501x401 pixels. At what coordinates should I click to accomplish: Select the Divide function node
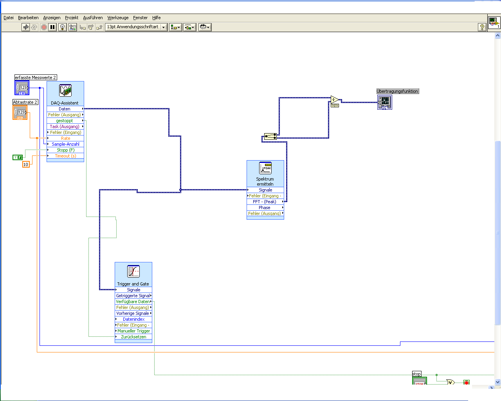point(335,100)
